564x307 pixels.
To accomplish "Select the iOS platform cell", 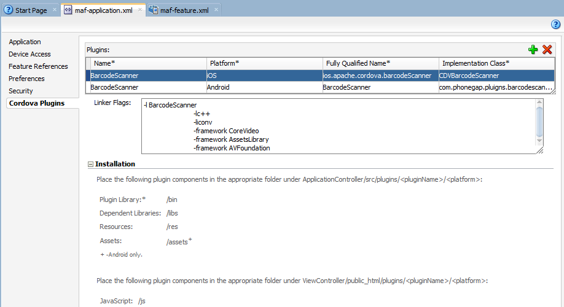I will coord(264,76).
